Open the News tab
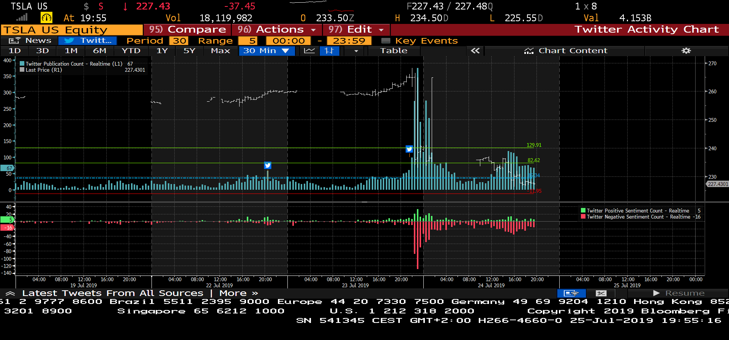This screenshot has width=729, height=340. (x=30, y=41)
